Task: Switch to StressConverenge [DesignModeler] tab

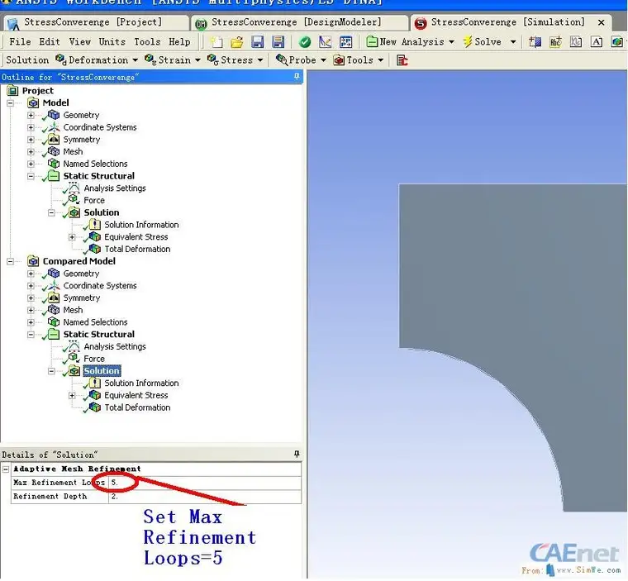Action: pyautogui.click(x=298, y=22)
